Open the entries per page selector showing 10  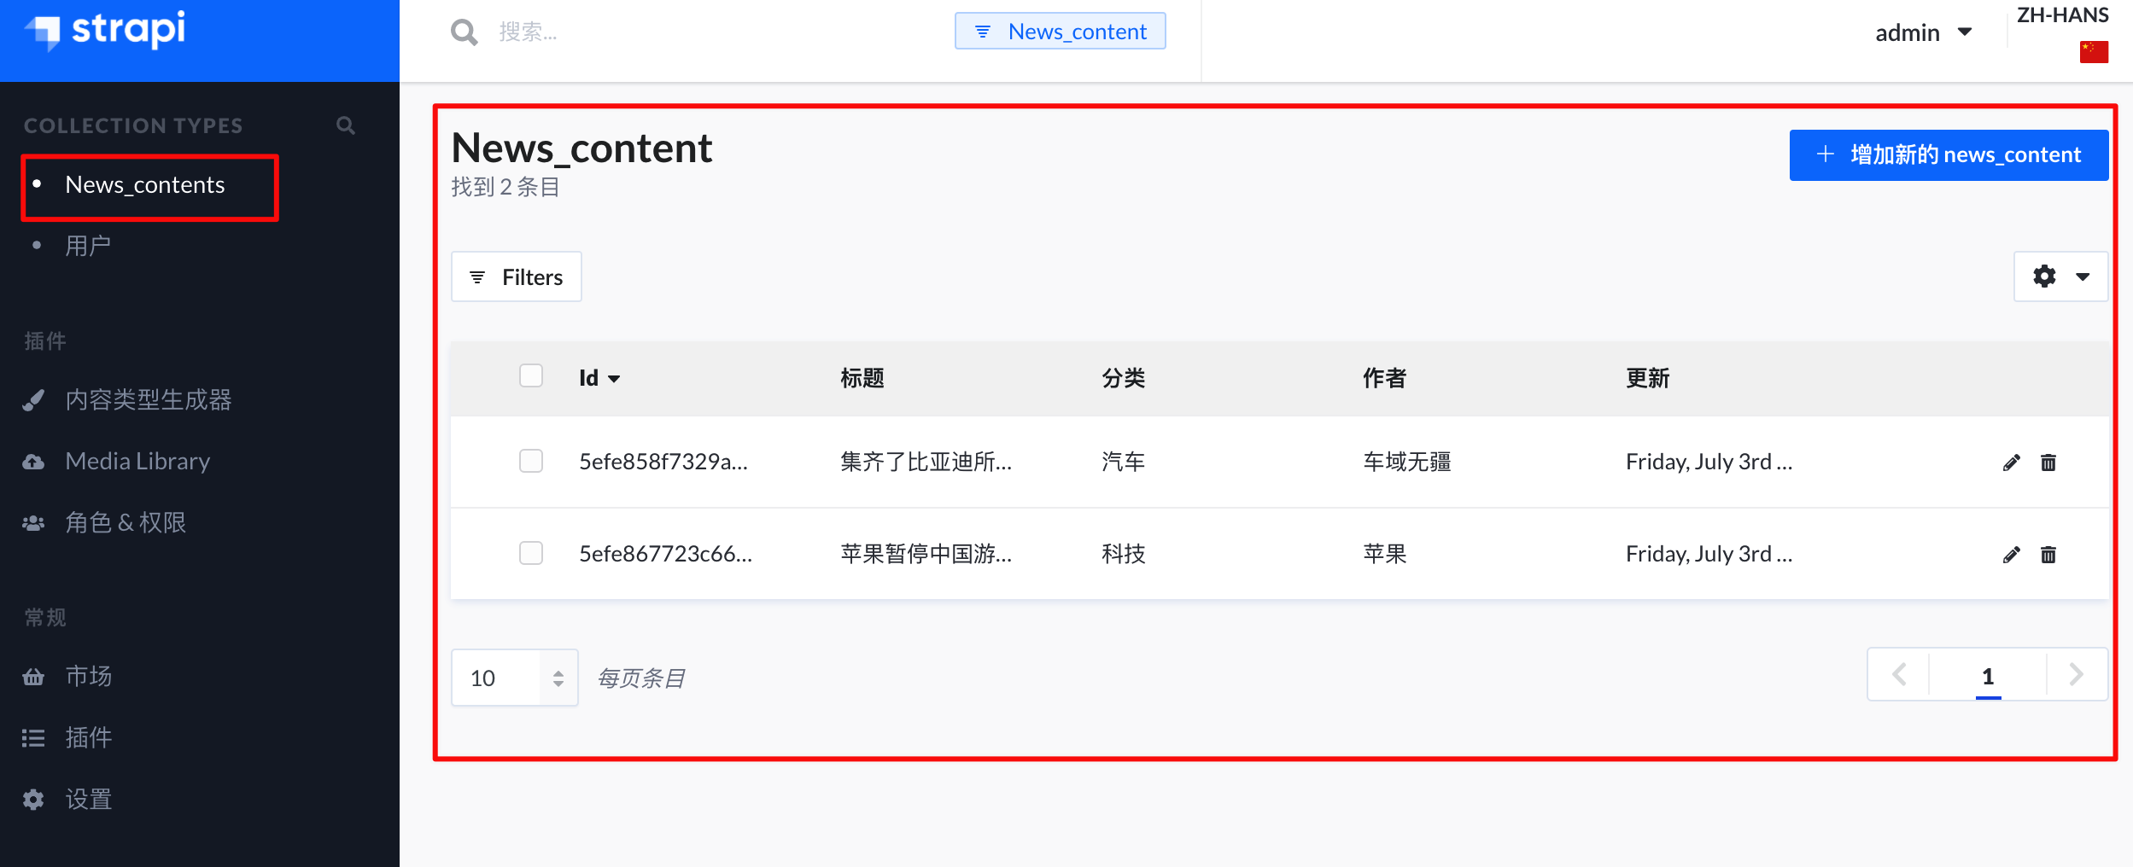pos(515,678)
